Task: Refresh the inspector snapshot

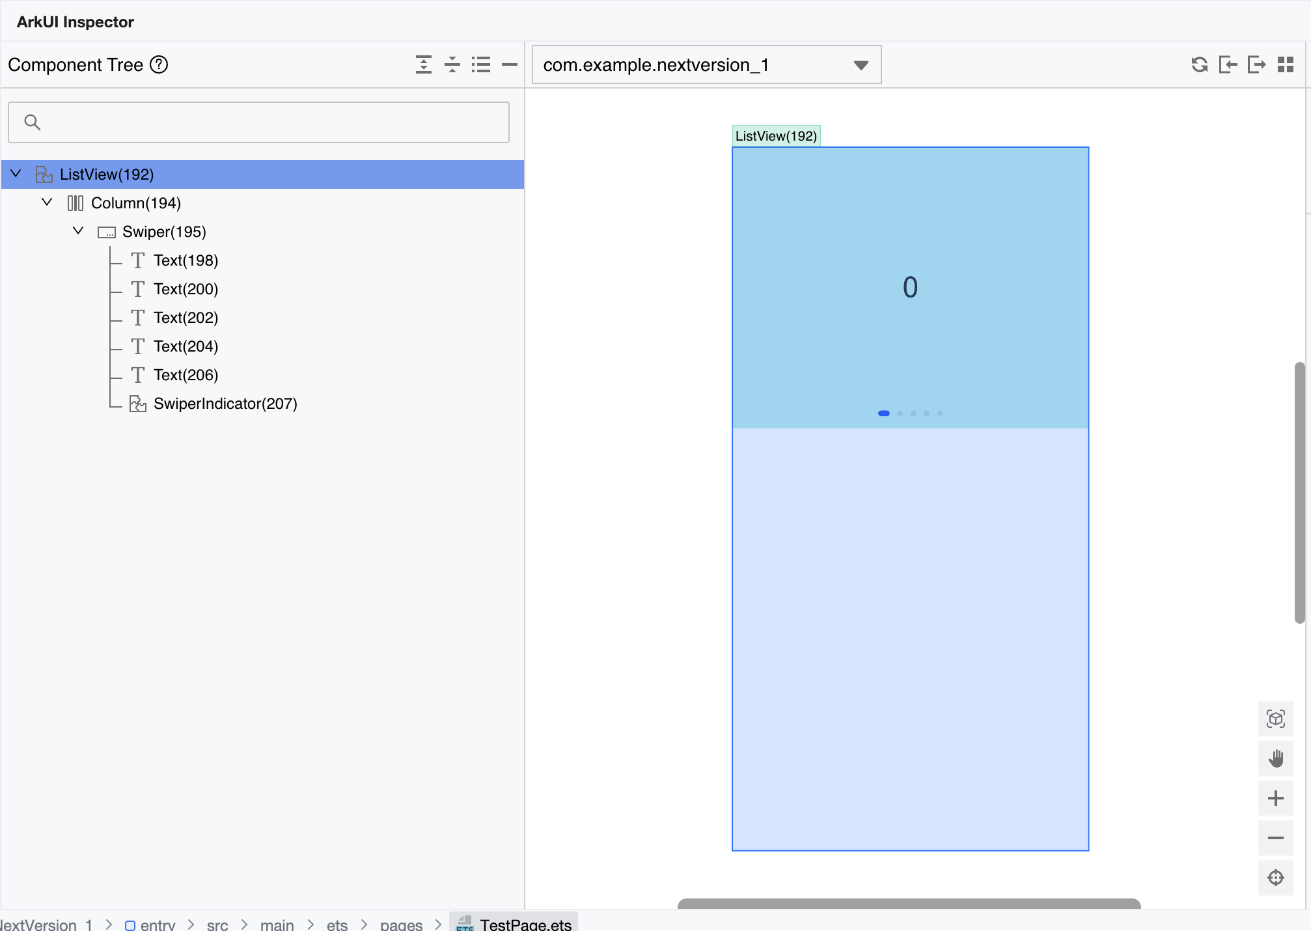Action: tap(1200, 64)
